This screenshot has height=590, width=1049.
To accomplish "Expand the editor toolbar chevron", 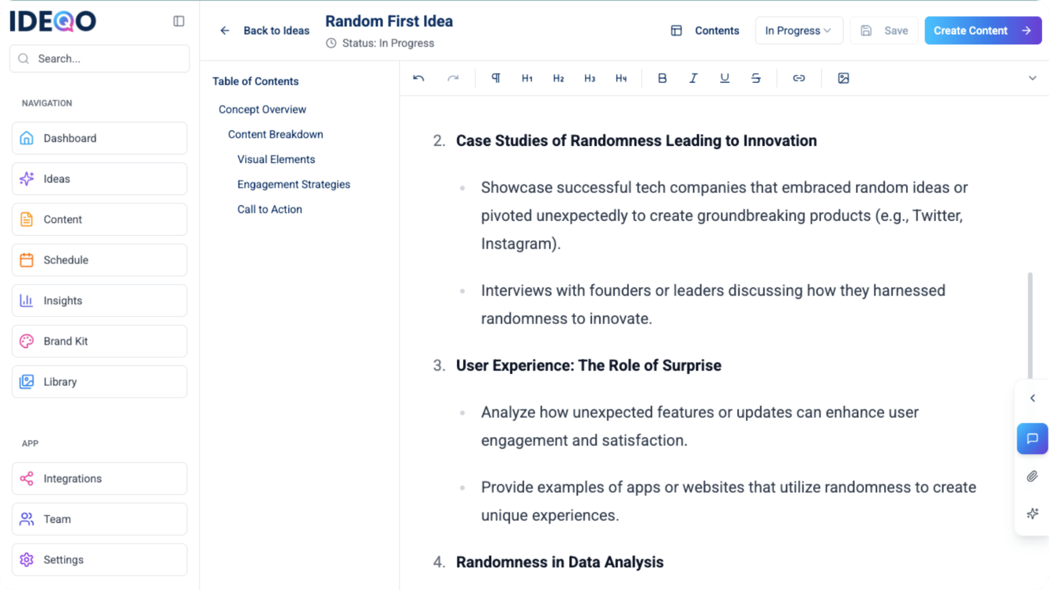I will click(1032, 78).
